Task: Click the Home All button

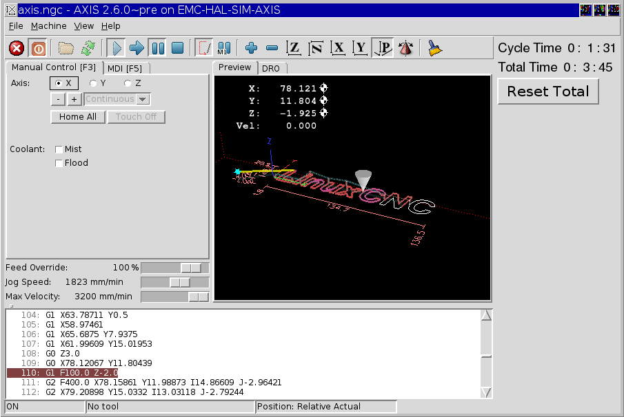Action: [78, 117]
